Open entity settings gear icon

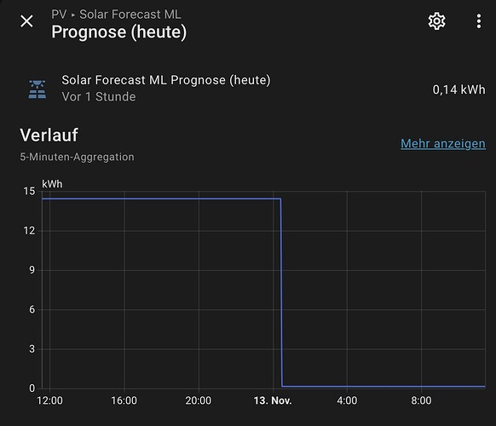437,21
